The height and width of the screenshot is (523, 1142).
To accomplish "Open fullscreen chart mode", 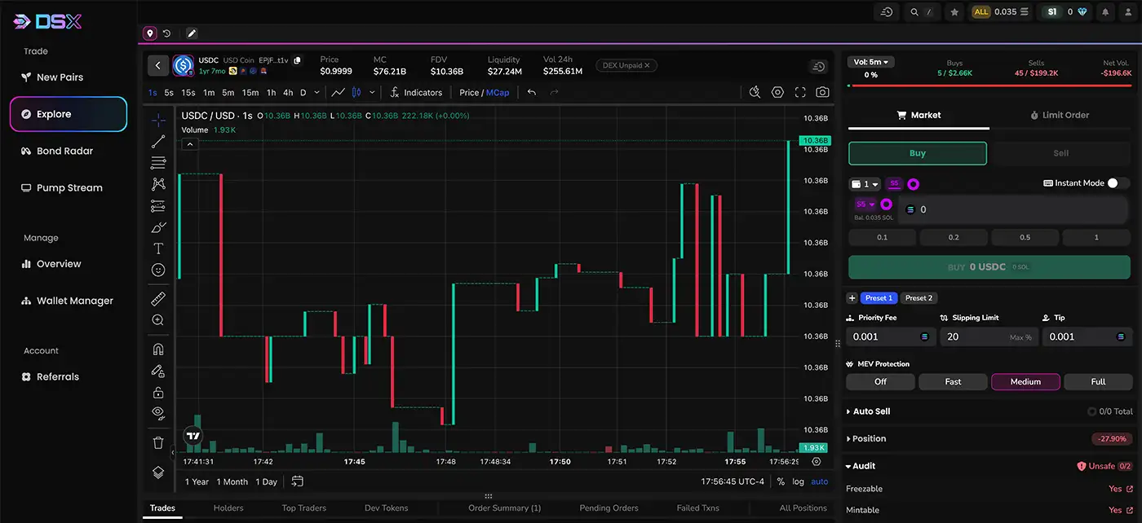I will (x=800, y=93).
